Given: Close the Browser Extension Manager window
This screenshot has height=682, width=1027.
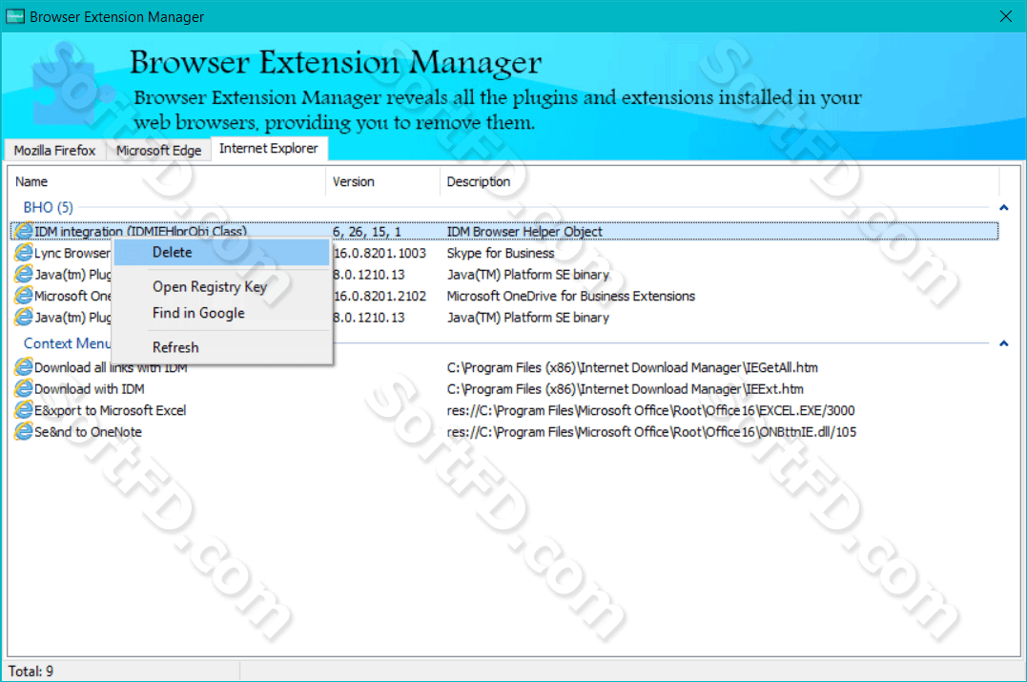Looking at the screenshot, I should click(1006, 16).
